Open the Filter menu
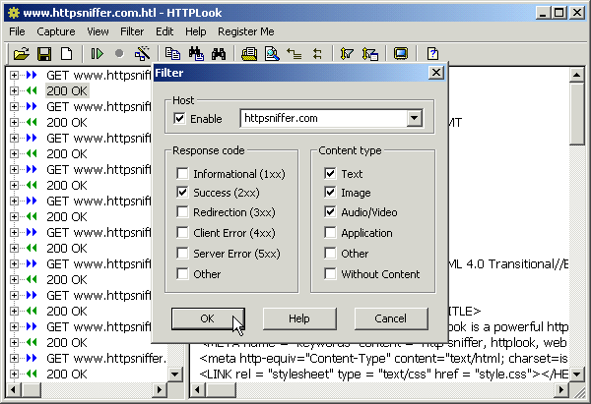591x404 pixels. (132, 31)
